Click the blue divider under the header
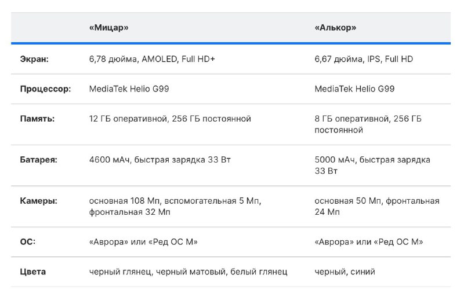Screen dimensions: 464x301 point(231,43)
